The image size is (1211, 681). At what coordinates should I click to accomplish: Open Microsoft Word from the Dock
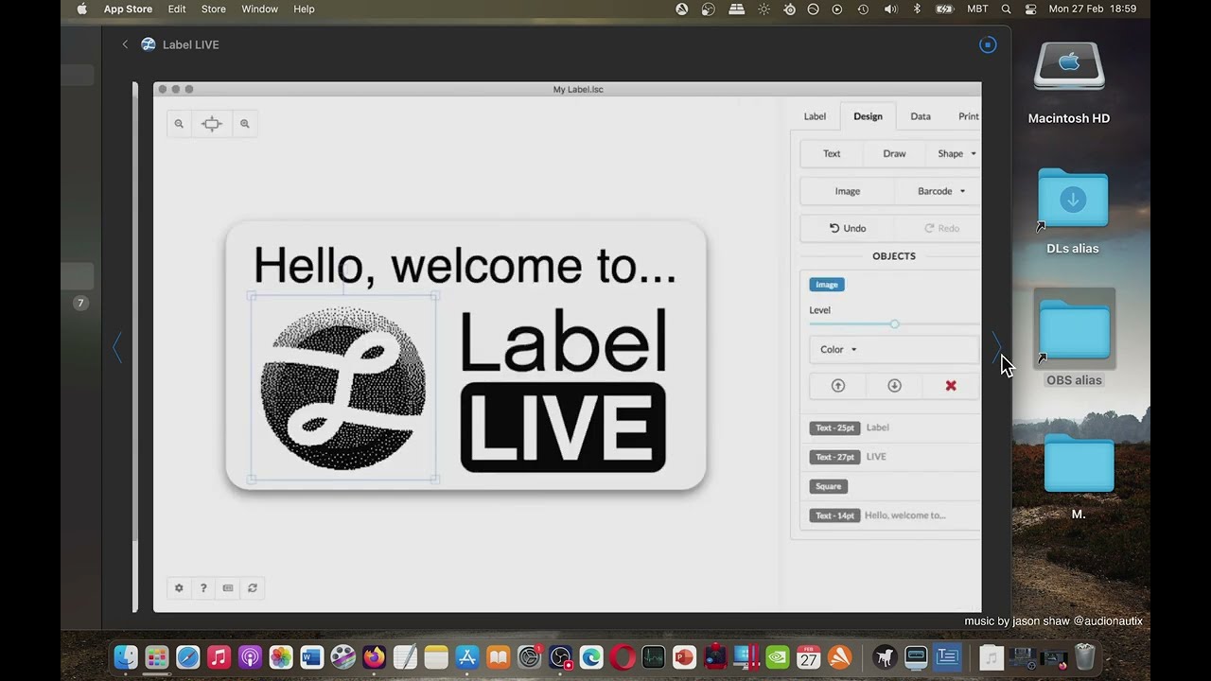(312, 656)
